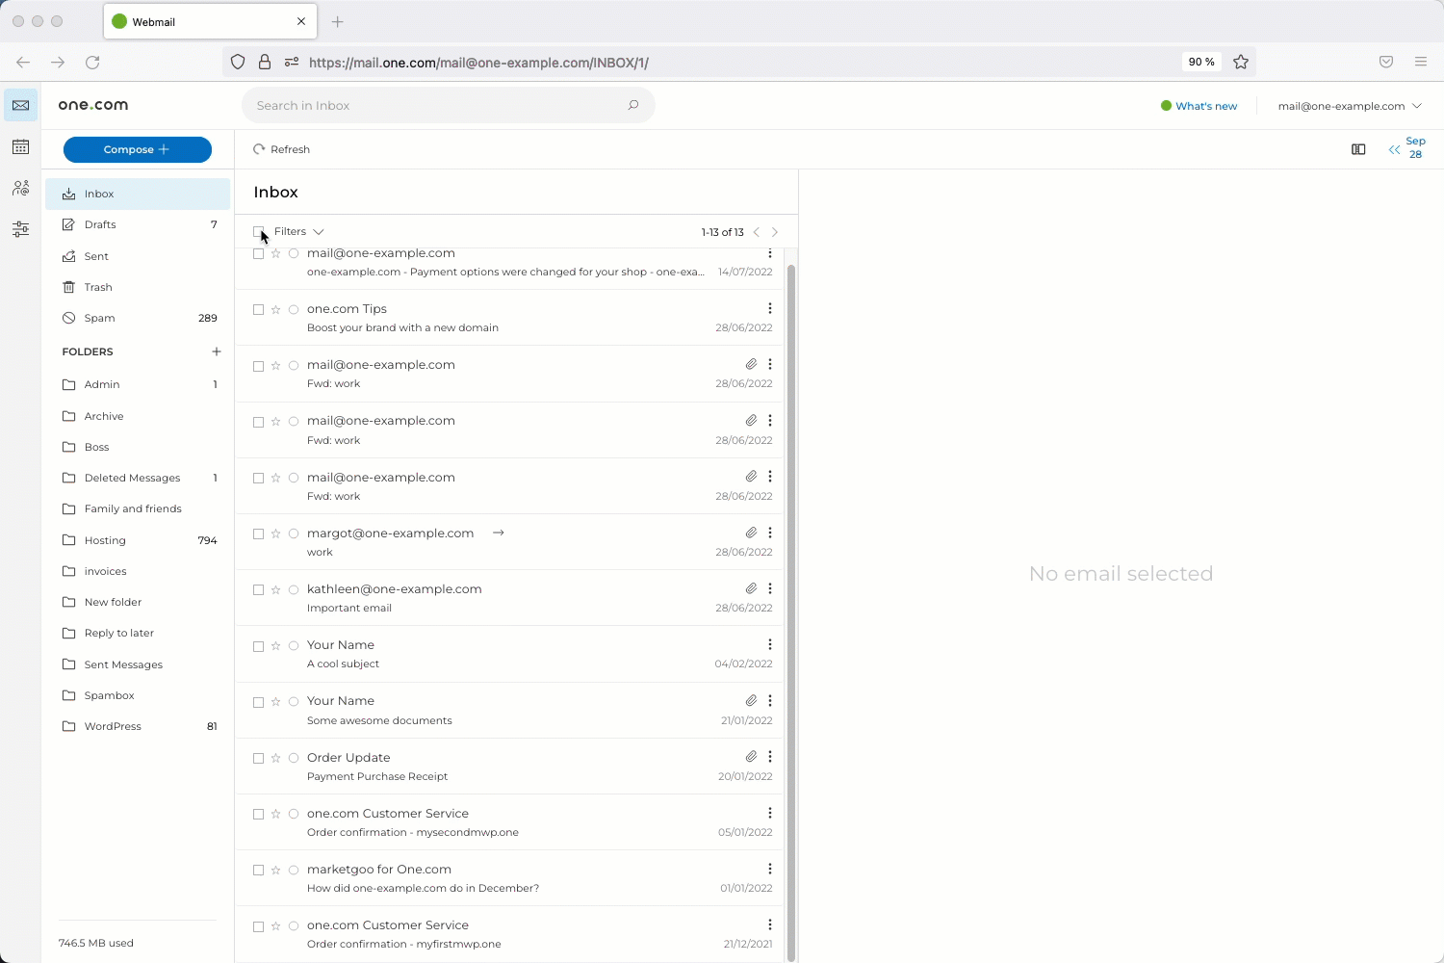Star the one.com Tips email
This screenshot has height=963, width=1444.
tap(276, 309)
